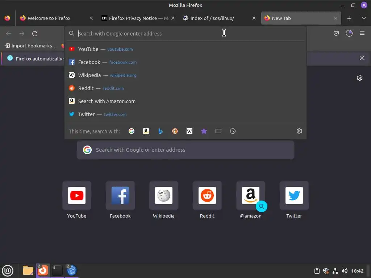Viewport: 371px width, 278px height.
Task: Click the clipboard-style tray icon left of the shield
Action: point(317,271)
